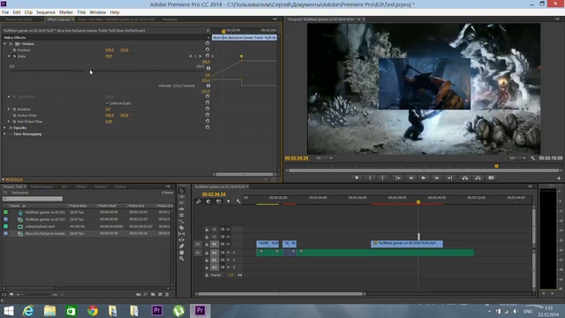Collapse the Scale property
This screenshot has height=318, width=565.
coord(9,57)
